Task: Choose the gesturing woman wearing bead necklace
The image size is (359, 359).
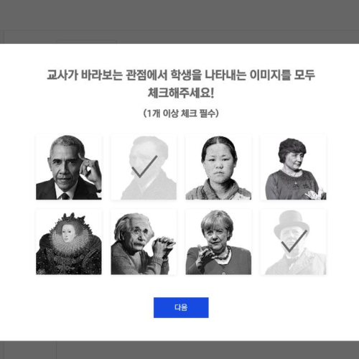Action: pos(218,242)
